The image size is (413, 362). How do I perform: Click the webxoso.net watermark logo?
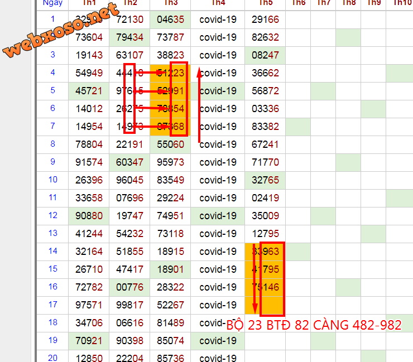click(61, 31)
